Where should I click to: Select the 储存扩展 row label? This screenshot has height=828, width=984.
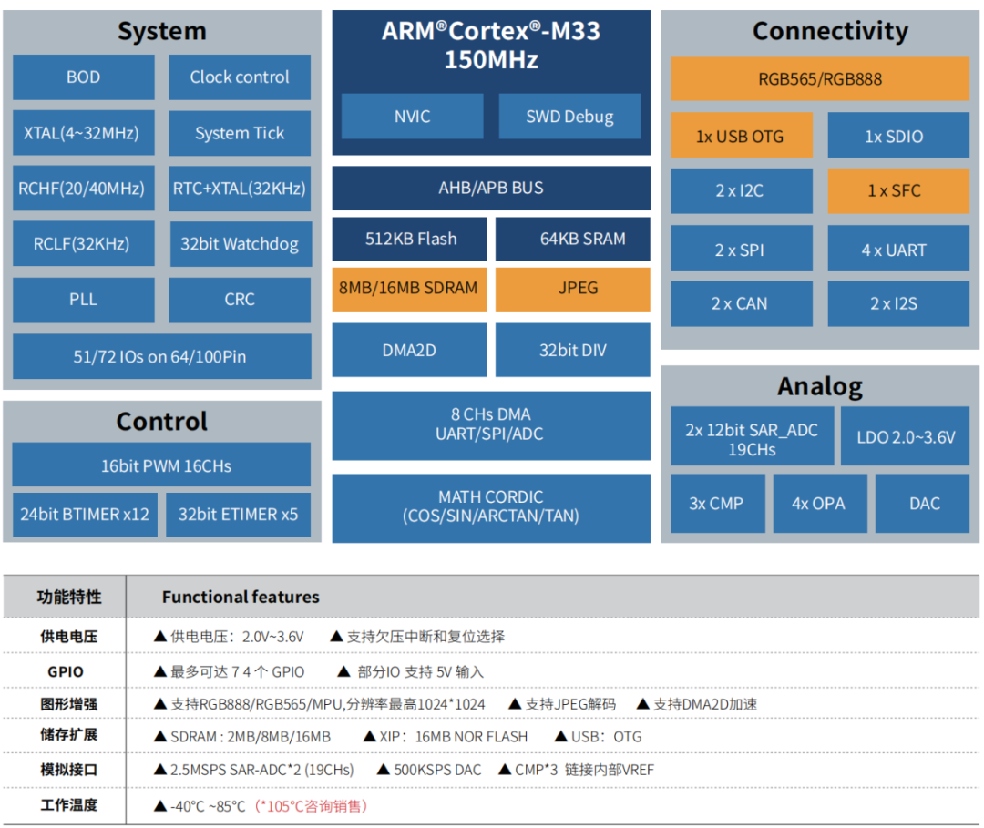[x=69, y=734]
